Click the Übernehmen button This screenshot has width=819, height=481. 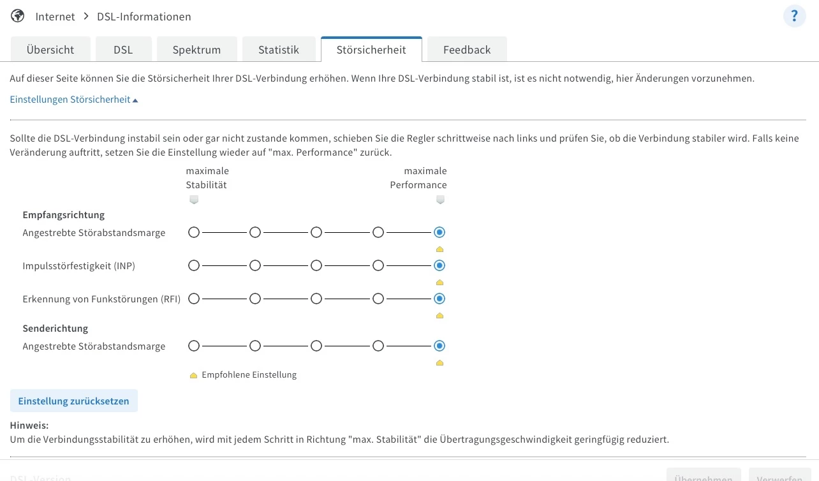pyautogui.click(x=704, y=477)
